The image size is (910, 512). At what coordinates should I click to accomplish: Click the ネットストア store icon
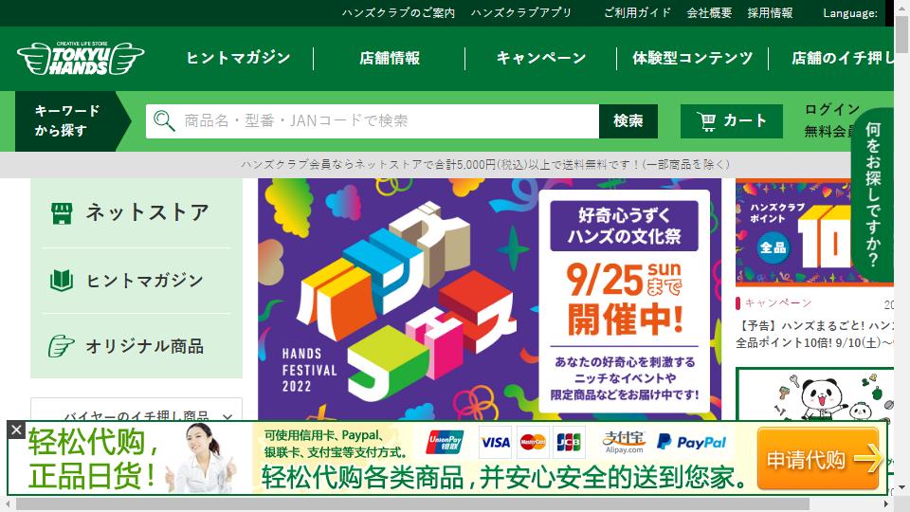click(62, 213)
